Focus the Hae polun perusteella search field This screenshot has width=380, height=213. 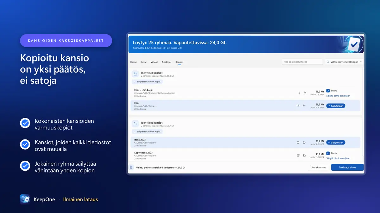click(302, 62)
